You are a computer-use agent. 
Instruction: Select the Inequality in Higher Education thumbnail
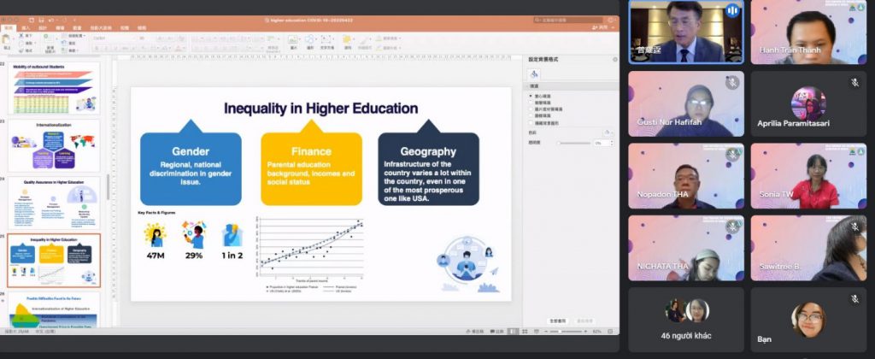pyautogui.click(x=54, y=261)
